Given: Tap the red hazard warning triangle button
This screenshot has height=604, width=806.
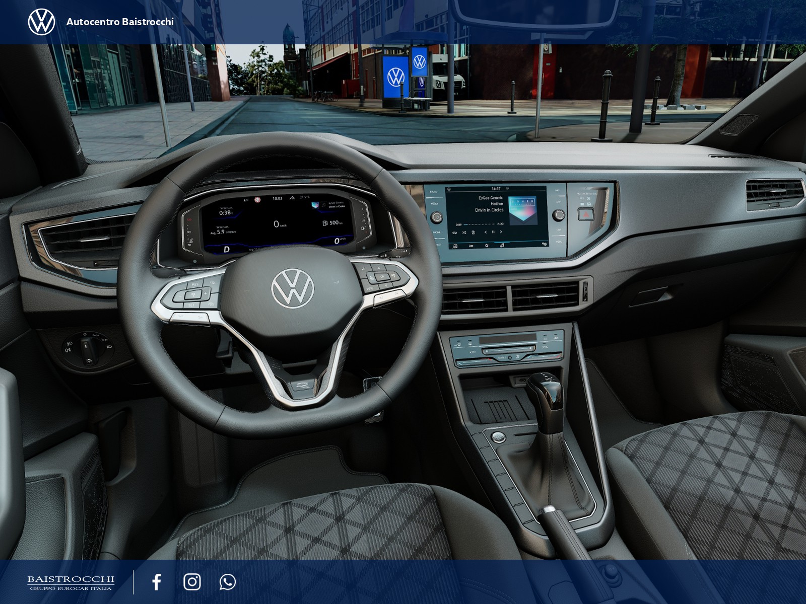Looking at the screenshot, I should pos(585,214).
